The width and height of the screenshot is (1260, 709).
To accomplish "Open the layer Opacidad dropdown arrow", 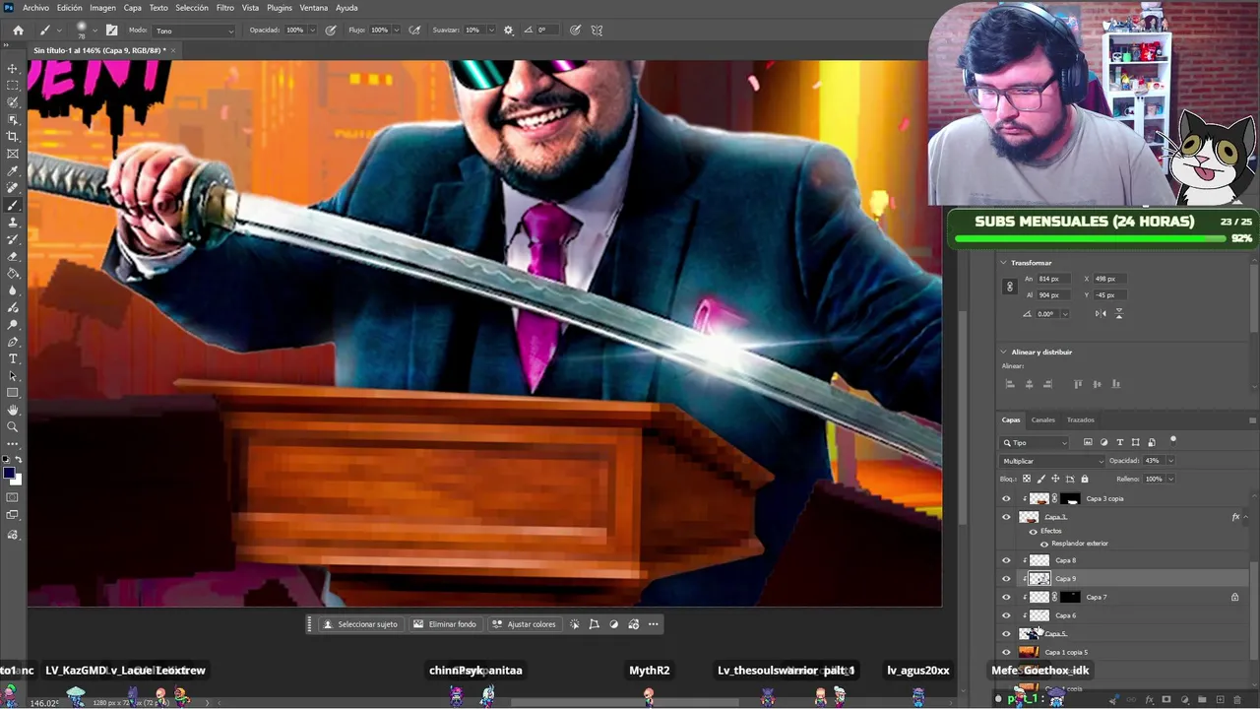I will coord(1170,461).
